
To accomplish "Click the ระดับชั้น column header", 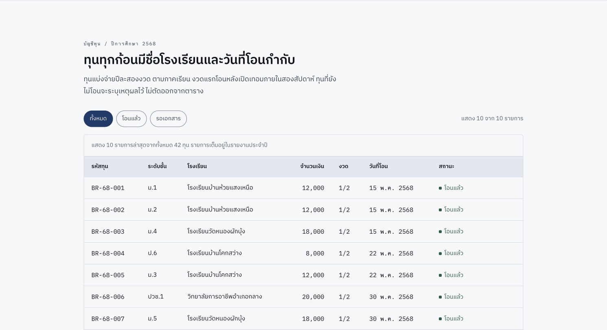I will click(157, 166).
